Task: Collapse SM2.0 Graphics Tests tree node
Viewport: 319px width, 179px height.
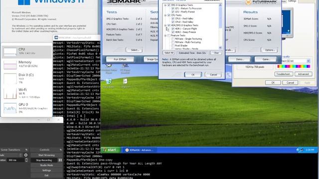Action: (x=165, y=5)
